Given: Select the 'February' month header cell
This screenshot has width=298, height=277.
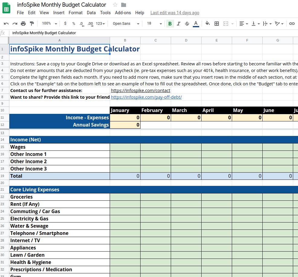Looking at the screenshot, I should pos(156,110).
